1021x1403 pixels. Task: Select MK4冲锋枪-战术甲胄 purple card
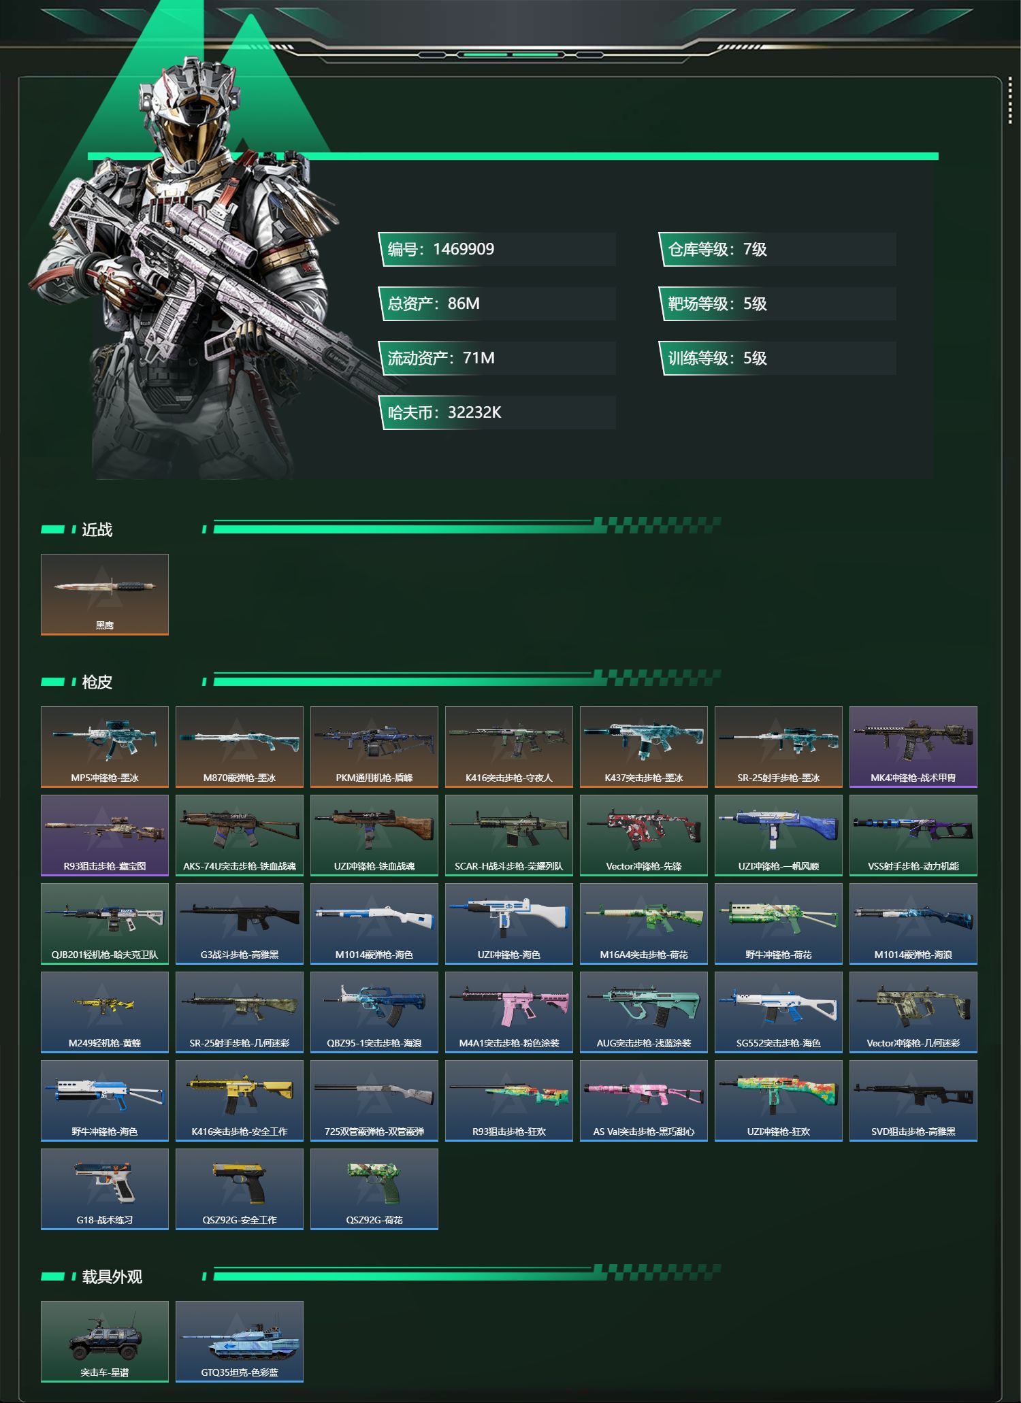click(913, 747)
